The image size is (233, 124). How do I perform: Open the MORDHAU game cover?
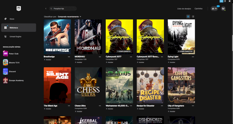point(88,37)
